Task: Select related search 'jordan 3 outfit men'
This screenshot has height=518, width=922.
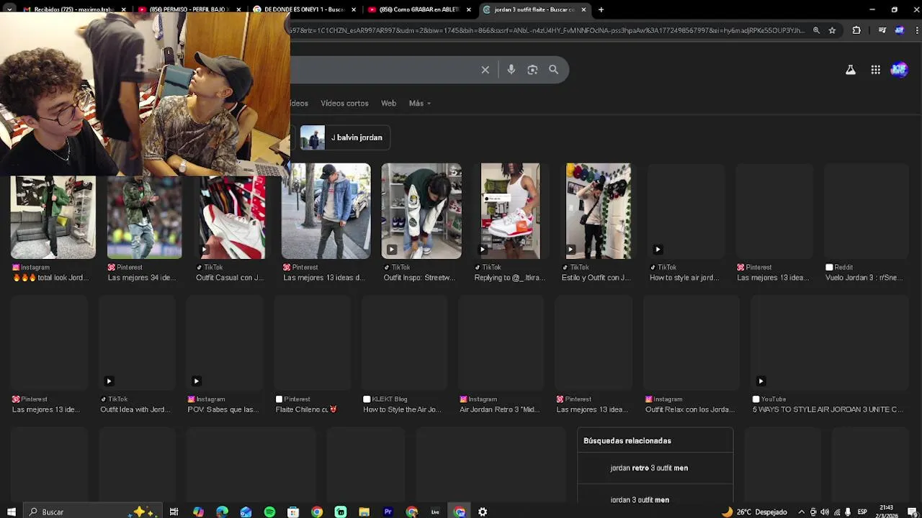Action: click(x=640, y=499)
